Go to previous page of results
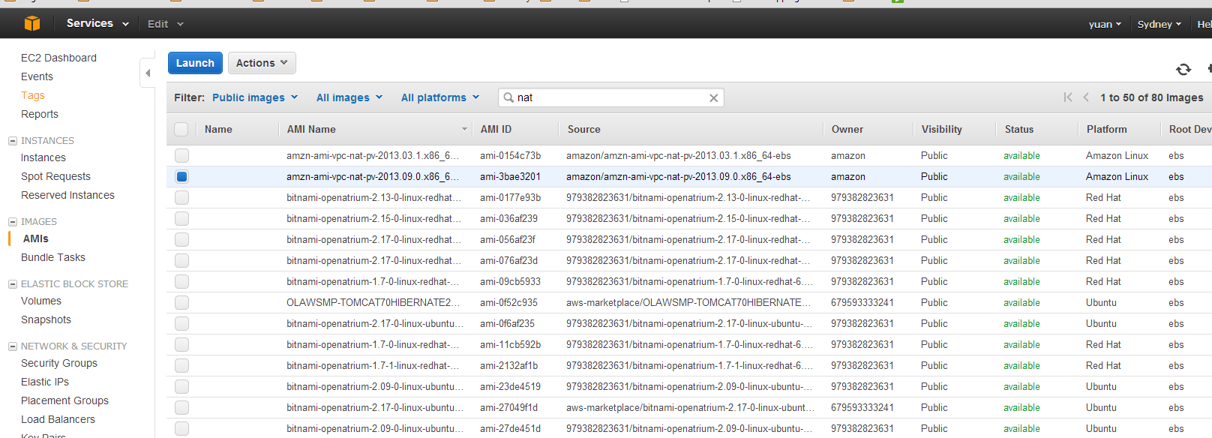Viewport: 1212px width, 438px height. click(x=1086, y=97)
